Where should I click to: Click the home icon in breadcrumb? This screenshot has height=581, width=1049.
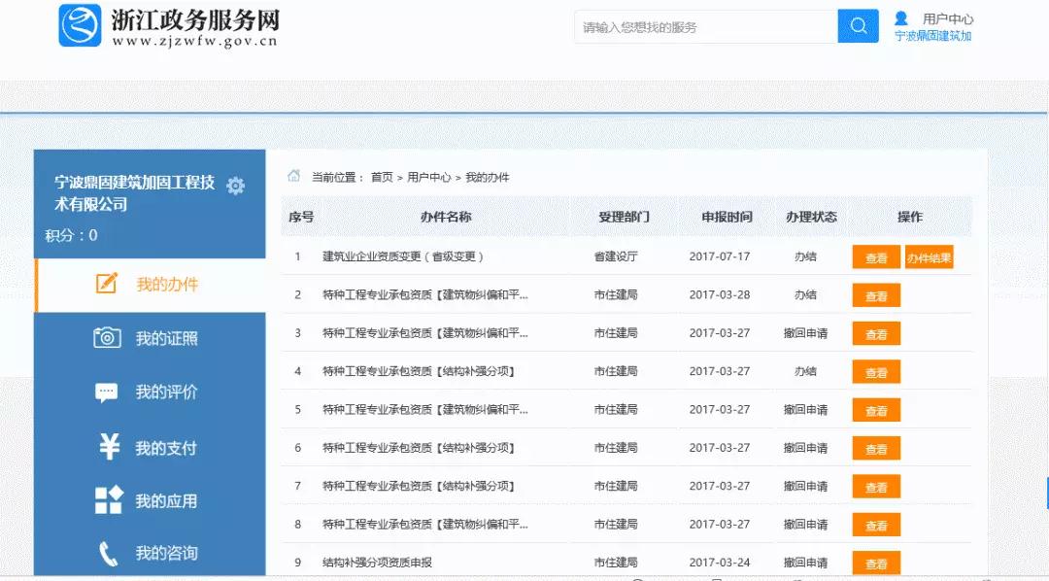(x=293, y=176)
